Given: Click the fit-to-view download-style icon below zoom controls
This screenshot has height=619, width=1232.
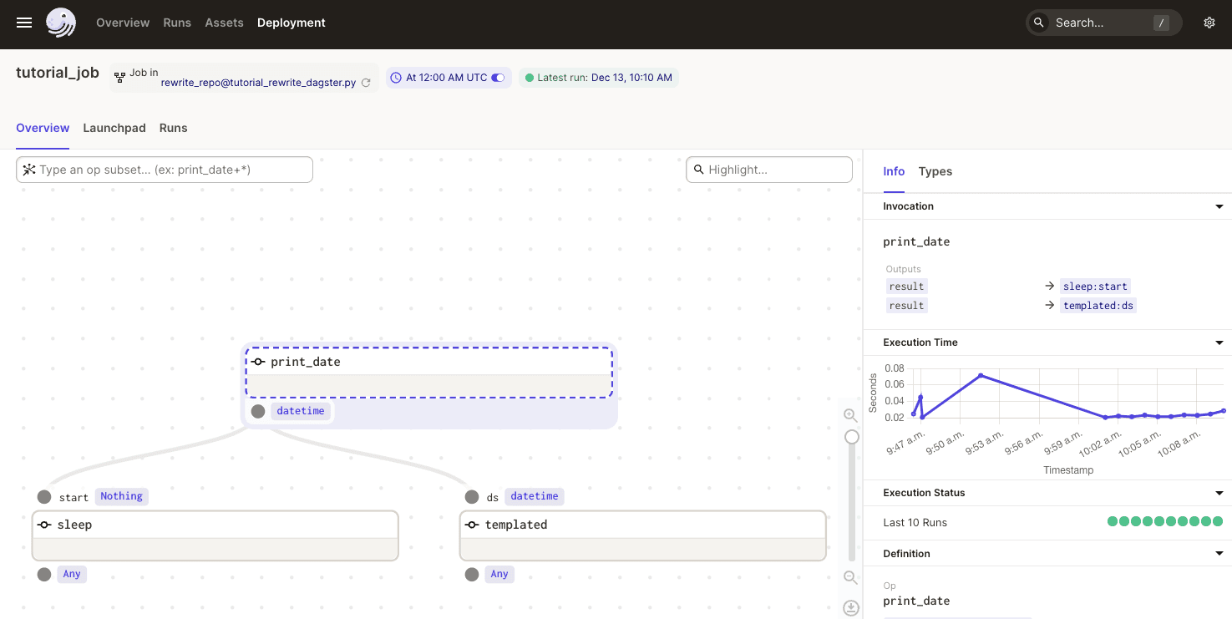Looking at the screenshot, I should [850, 607].
